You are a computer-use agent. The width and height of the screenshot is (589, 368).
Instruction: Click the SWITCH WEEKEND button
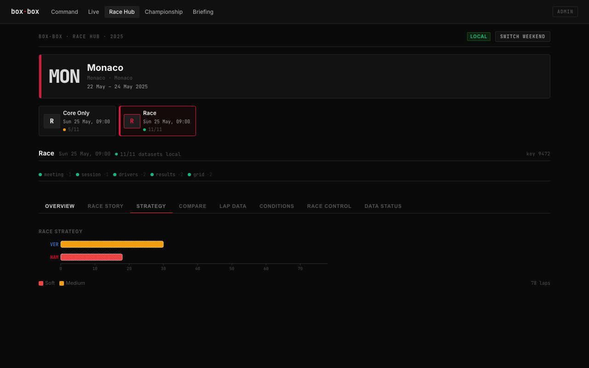523,37
